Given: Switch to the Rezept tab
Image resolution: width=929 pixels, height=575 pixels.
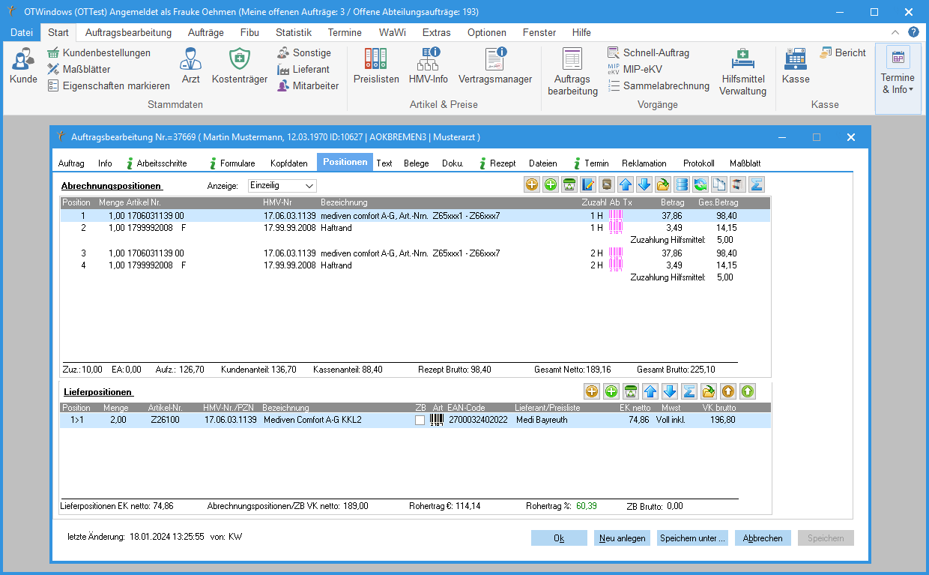Looking at the screenshot, I should 502,163.
